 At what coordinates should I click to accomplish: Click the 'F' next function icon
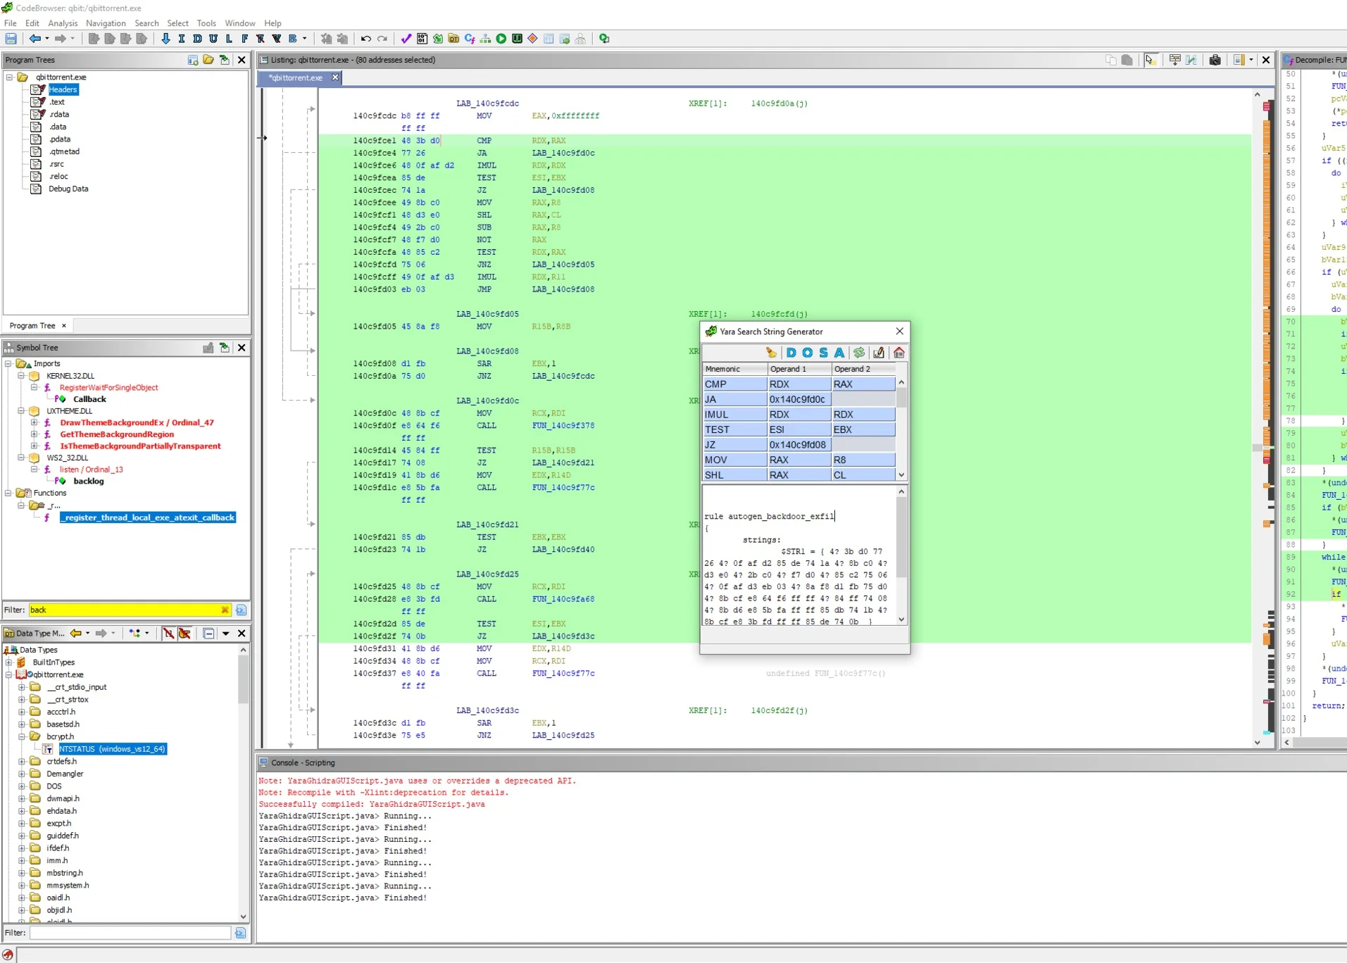[x=244, y=39]
